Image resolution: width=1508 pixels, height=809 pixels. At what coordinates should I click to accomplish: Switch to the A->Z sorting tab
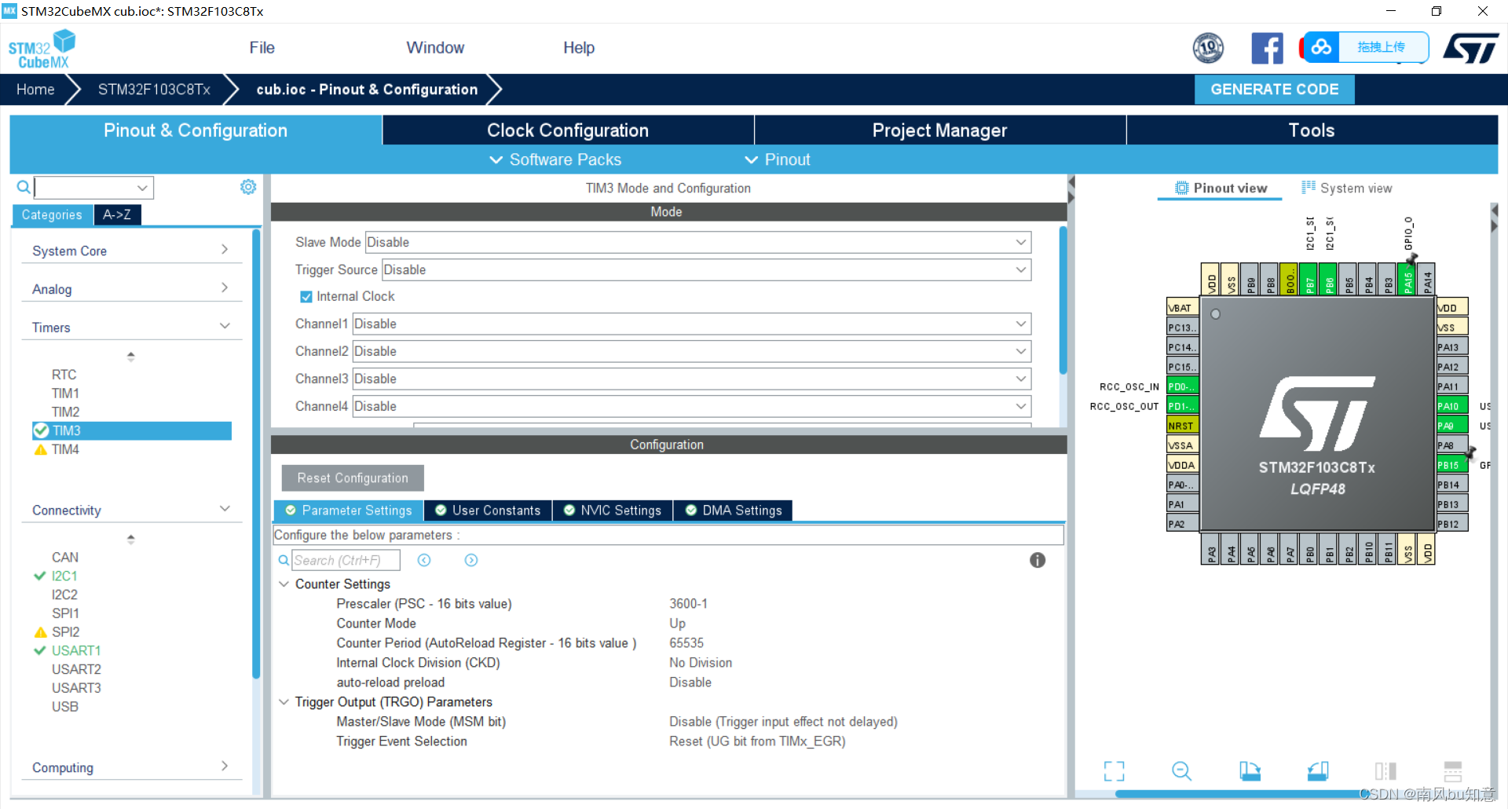[x=117, y=214]
